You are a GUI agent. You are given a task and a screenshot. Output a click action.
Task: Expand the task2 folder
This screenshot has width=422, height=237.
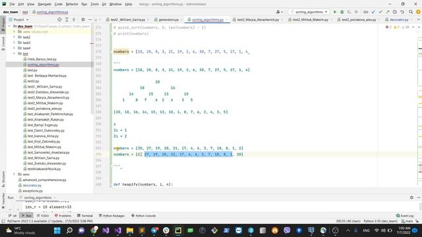pos(14,37)
